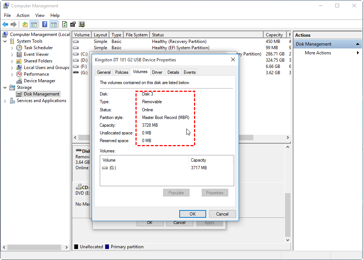Click the Populate button
The width and height of the screenshot is (363, 260).
point(176,193)
